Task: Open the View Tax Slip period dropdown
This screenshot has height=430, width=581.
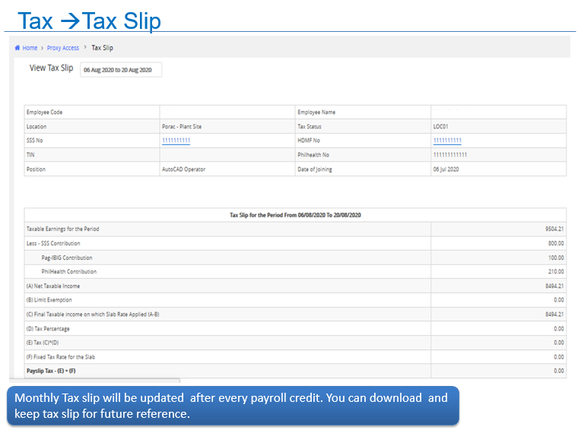Action: 121,70
